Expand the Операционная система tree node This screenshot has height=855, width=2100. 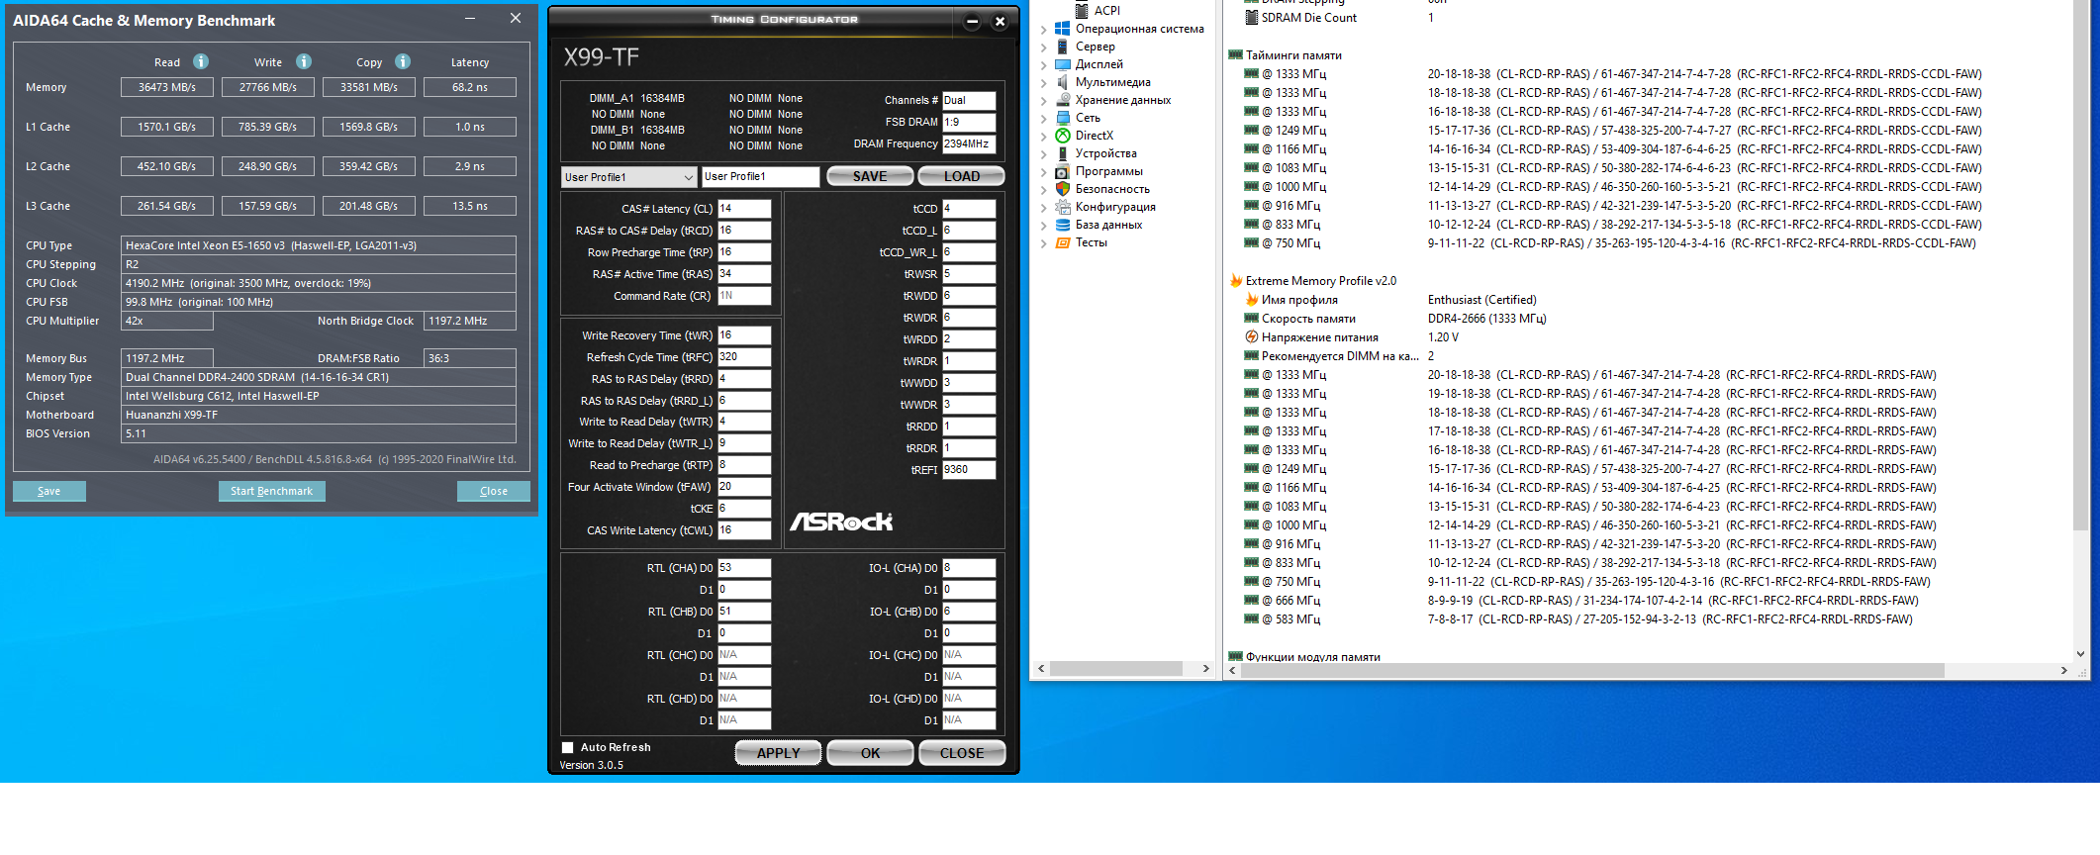1043,30
